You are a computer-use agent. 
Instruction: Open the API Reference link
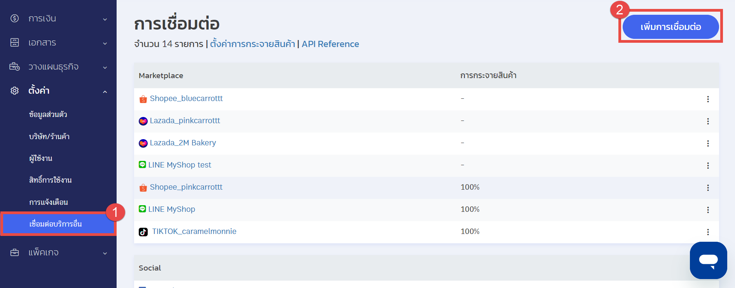click(x=330, y=44)
